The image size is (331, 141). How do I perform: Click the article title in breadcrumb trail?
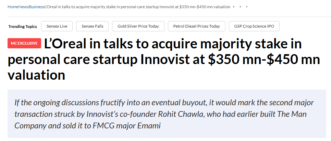tap(137, 7)
